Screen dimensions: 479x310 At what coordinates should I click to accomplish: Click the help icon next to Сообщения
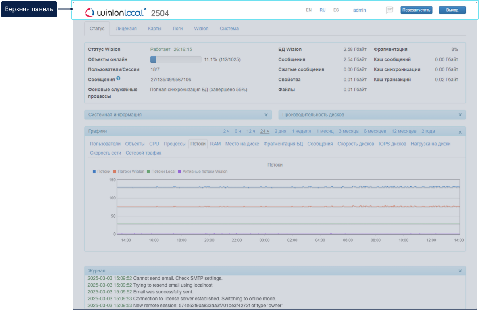(118, 79)
